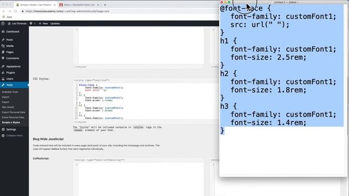Click inside the CSS Styles code editor
Image resolution: width=349 pixels, height=196 pixels.
pos(147,101)
